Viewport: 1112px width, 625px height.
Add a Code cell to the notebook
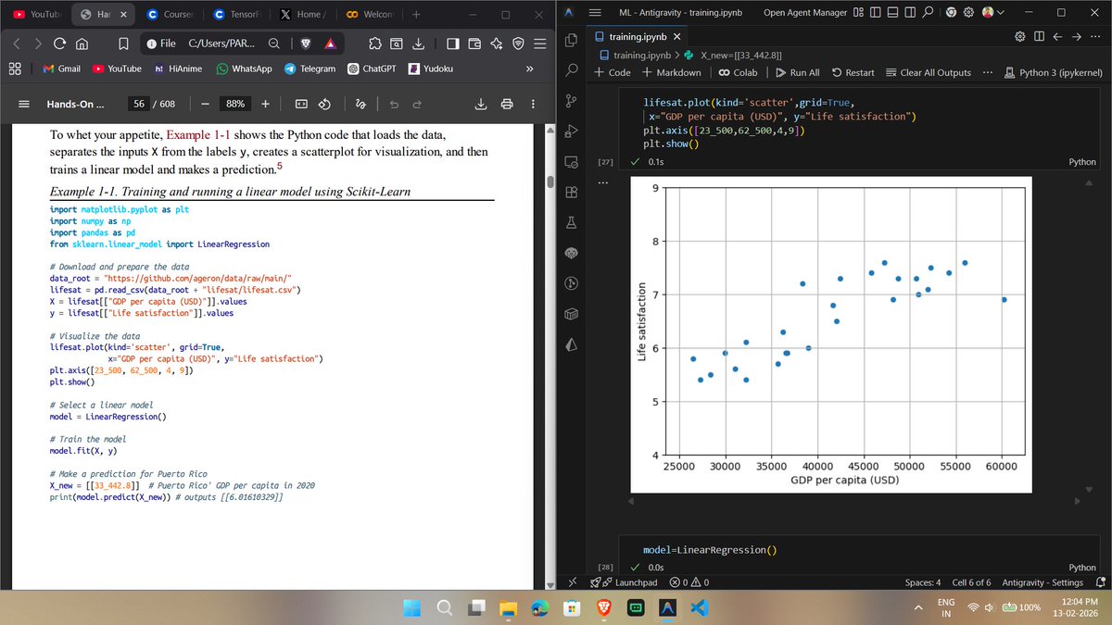pos(613,72)
